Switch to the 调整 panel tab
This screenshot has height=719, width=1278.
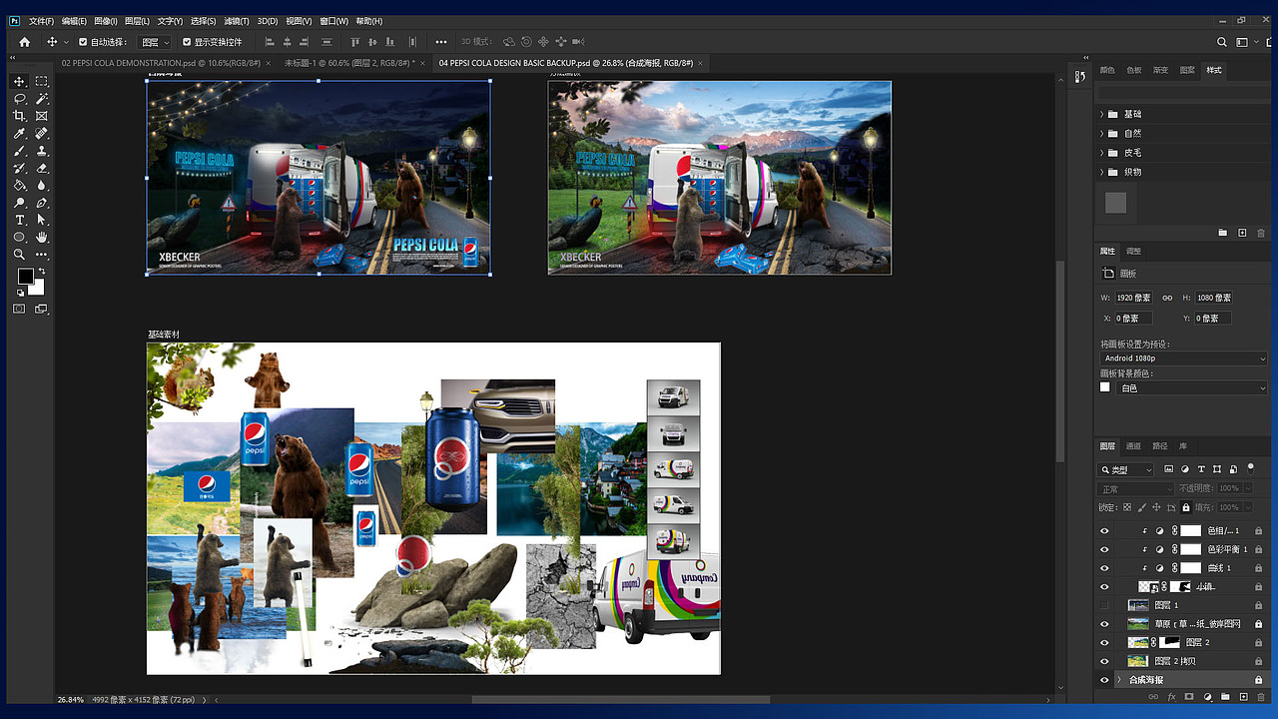(1133, 251)
